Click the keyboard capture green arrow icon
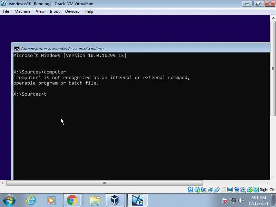 click(256, 189)
